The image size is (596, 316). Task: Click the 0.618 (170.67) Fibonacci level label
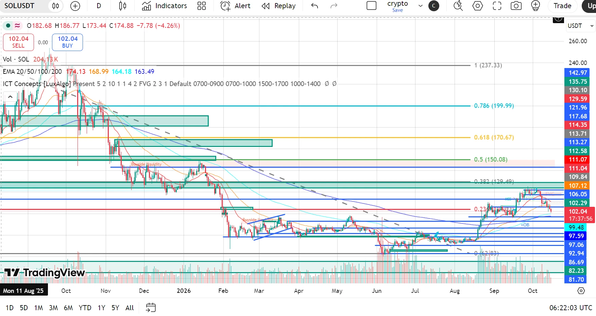click(494, 137)
